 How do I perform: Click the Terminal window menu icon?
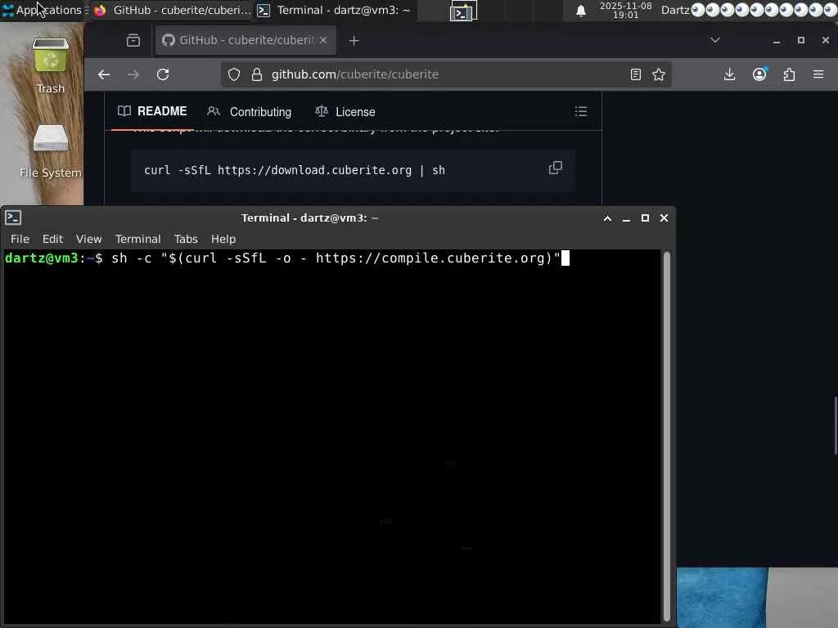point(13,218)
